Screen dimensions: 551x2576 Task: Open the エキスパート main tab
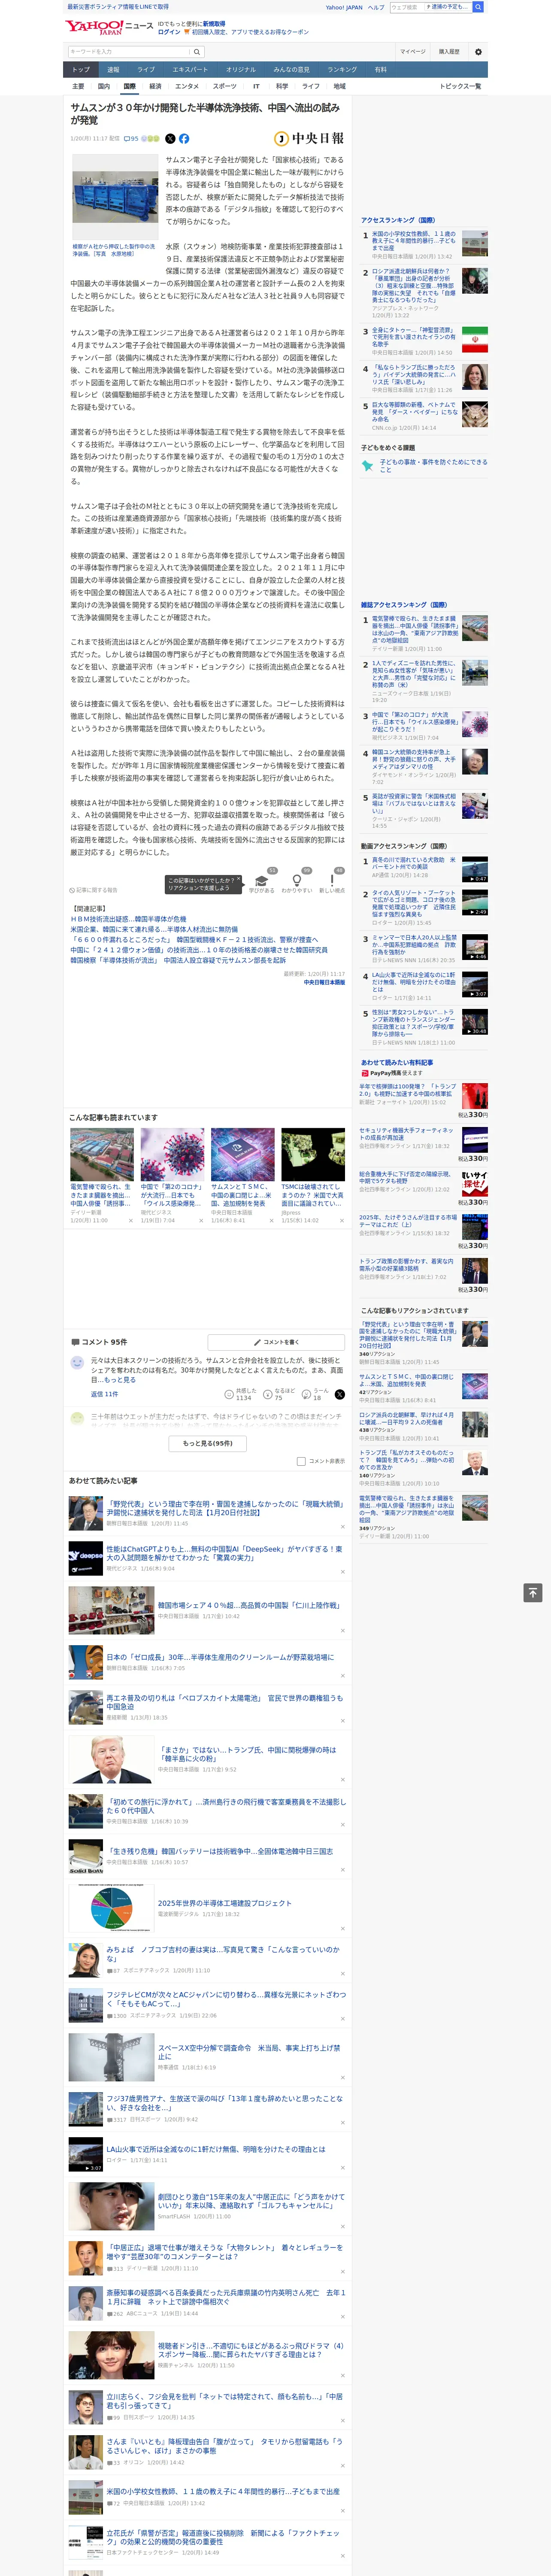[x=190, y=70]
